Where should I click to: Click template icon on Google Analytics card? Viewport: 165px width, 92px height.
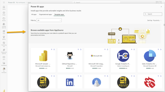(x=131, y=49)
